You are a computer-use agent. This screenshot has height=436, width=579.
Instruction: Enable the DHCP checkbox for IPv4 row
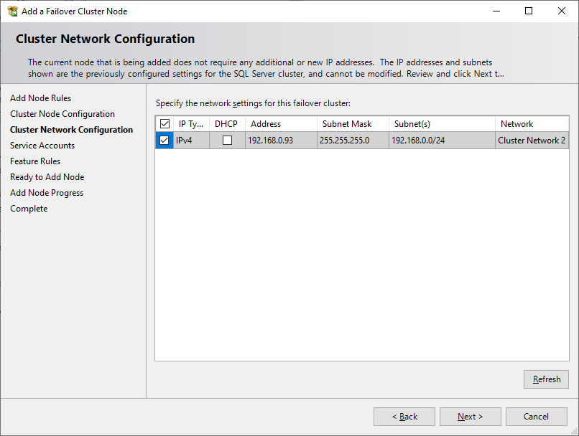[228, 141]
